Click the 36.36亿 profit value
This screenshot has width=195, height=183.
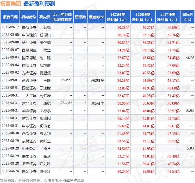tap(123, 81)
